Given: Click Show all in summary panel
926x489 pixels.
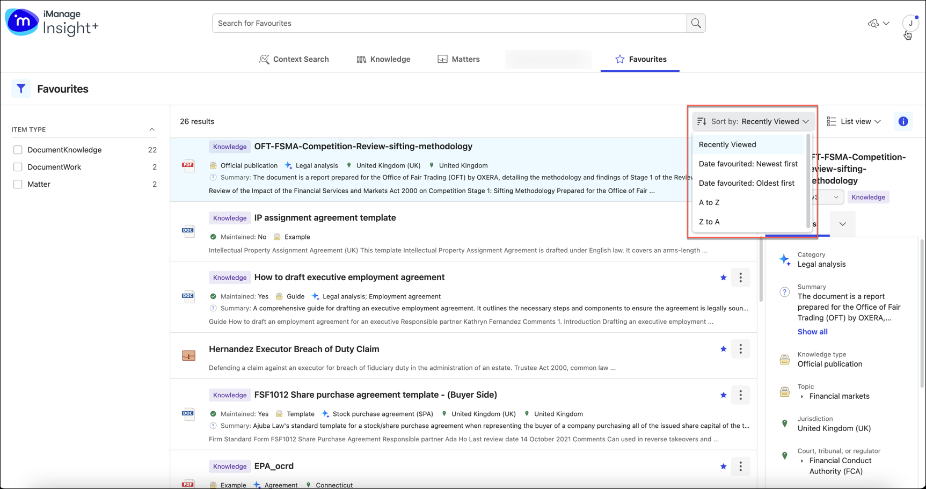Looking at the screenshot, I should (x=812, y=332).
